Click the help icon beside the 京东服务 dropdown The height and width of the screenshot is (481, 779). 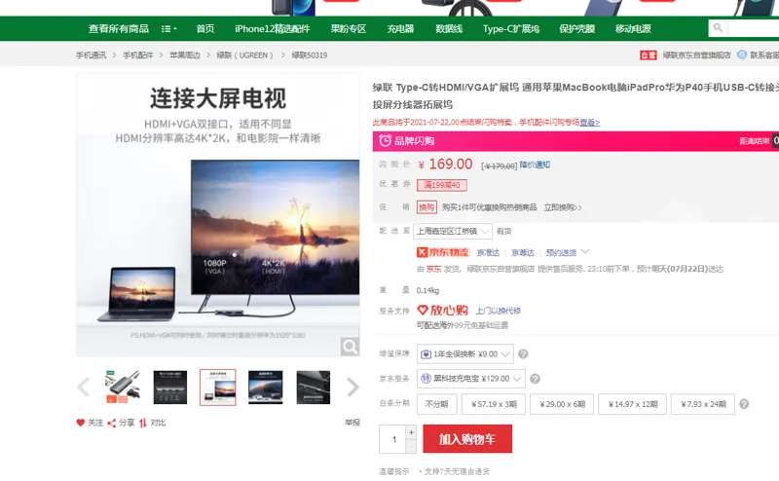[535, 379]
